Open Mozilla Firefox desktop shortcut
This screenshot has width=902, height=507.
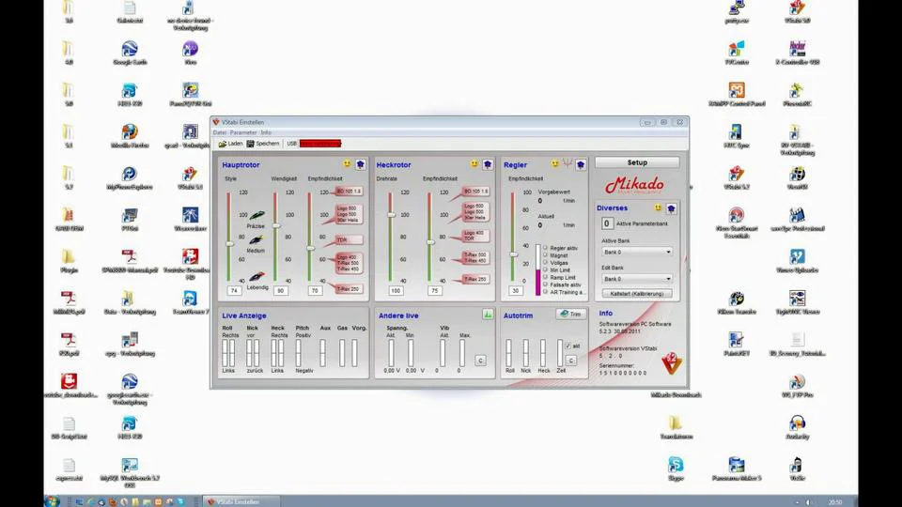tap(130, 136)
